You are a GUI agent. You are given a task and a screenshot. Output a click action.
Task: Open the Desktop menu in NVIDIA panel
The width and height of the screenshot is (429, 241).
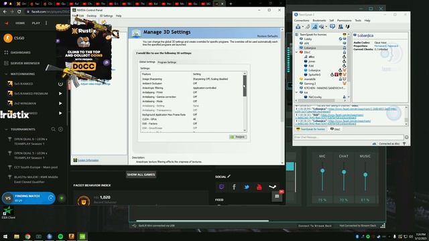(91, 16)
